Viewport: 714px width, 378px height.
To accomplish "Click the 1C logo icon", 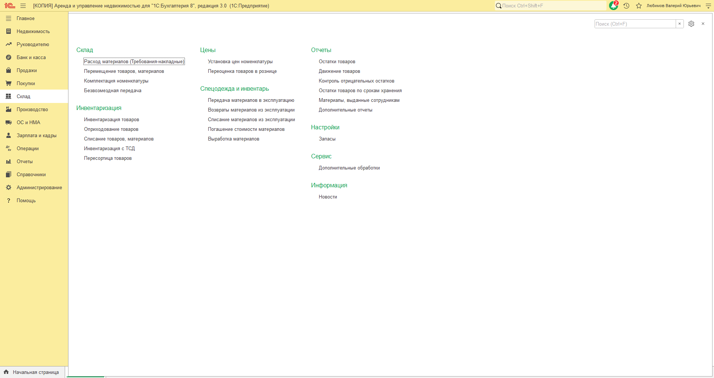I will (10, 6).
